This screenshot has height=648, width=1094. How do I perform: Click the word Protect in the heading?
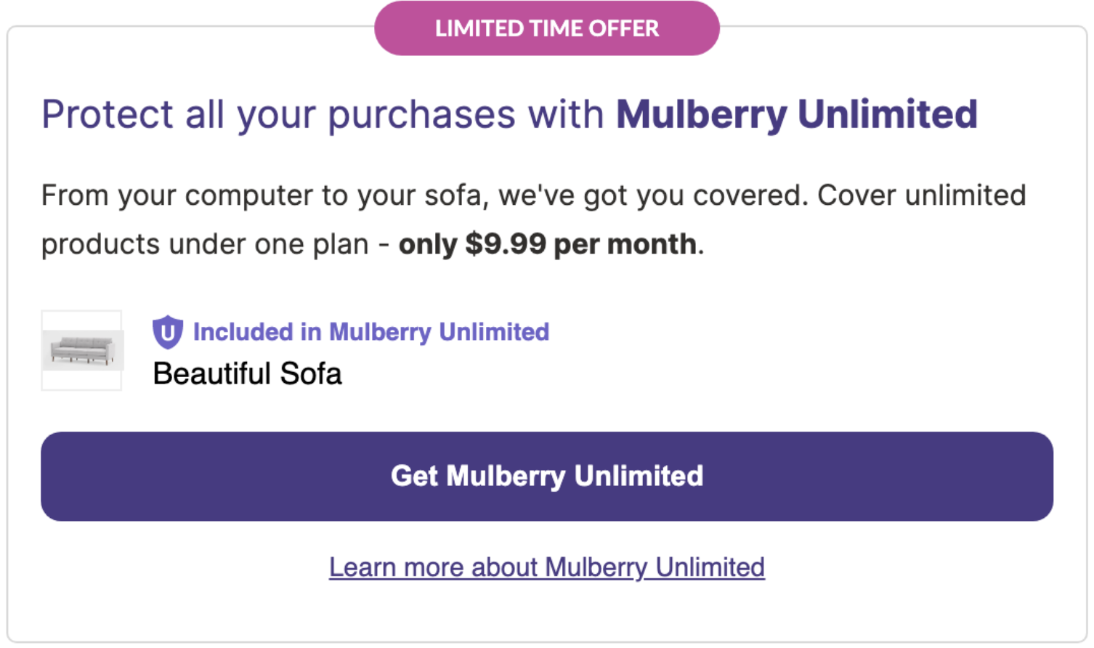point(108,115)
